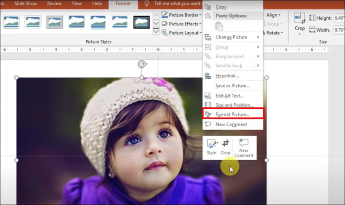Open the Help tab
The width and height of the screenshot is (345, 205).
97,4
